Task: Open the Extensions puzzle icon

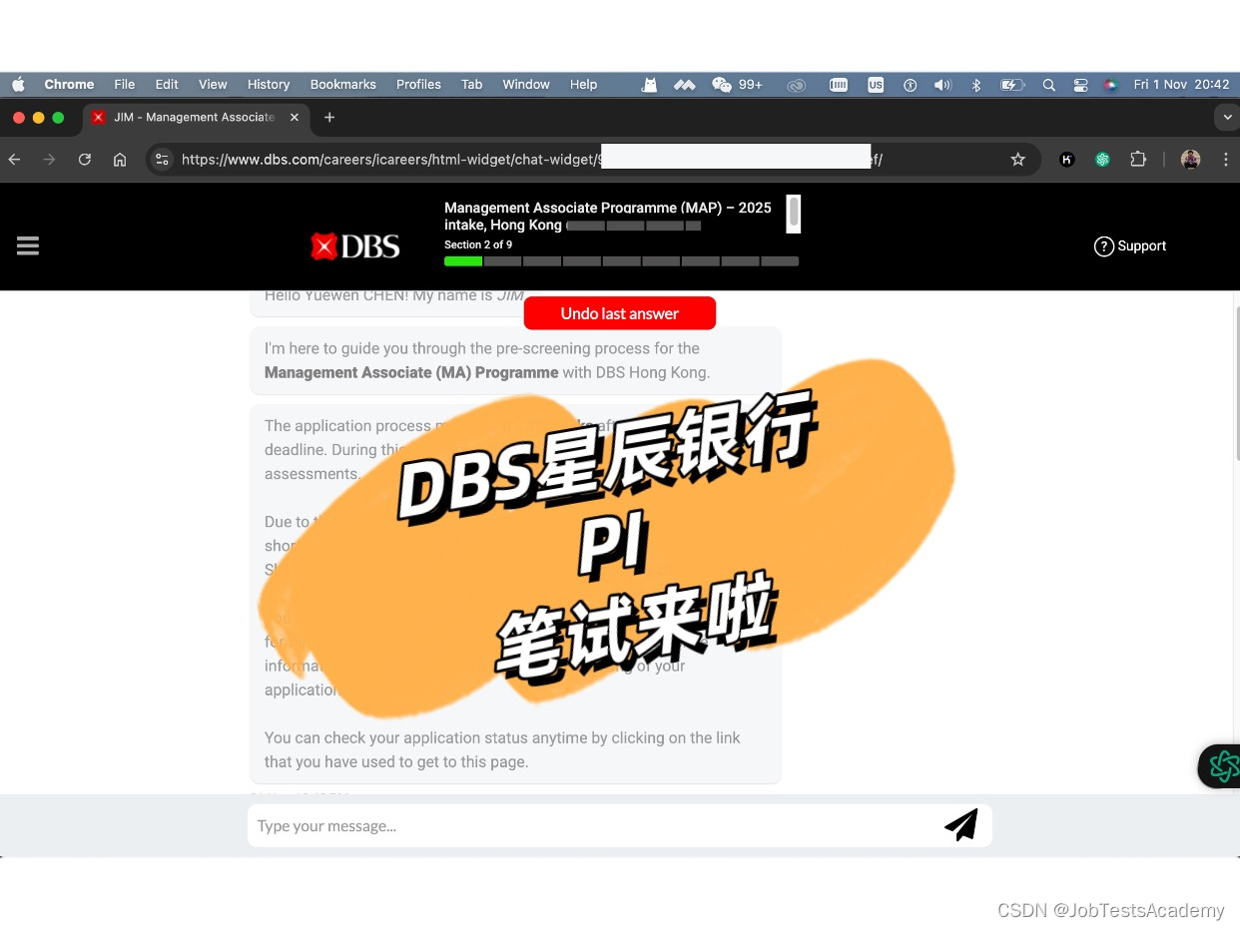Action: click(x=1138, y=160)
